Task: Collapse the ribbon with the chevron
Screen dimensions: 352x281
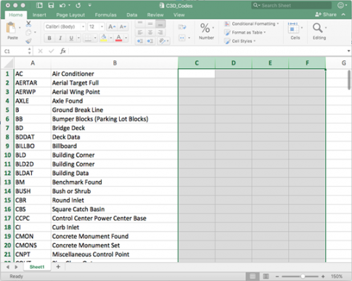Action: (343, 15)
